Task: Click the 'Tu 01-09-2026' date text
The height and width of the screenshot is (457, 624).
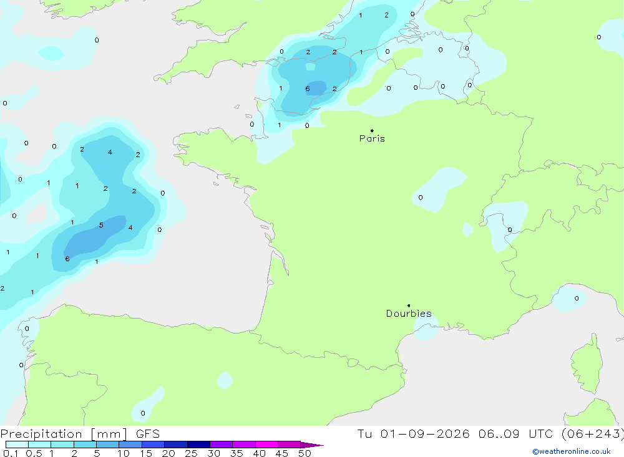Action: click(x=414, y=433)
